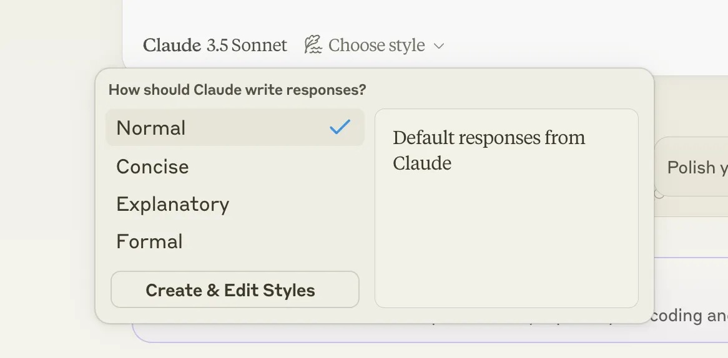Click the "3.5 Sonnet" version text

[x=247, y=46]
